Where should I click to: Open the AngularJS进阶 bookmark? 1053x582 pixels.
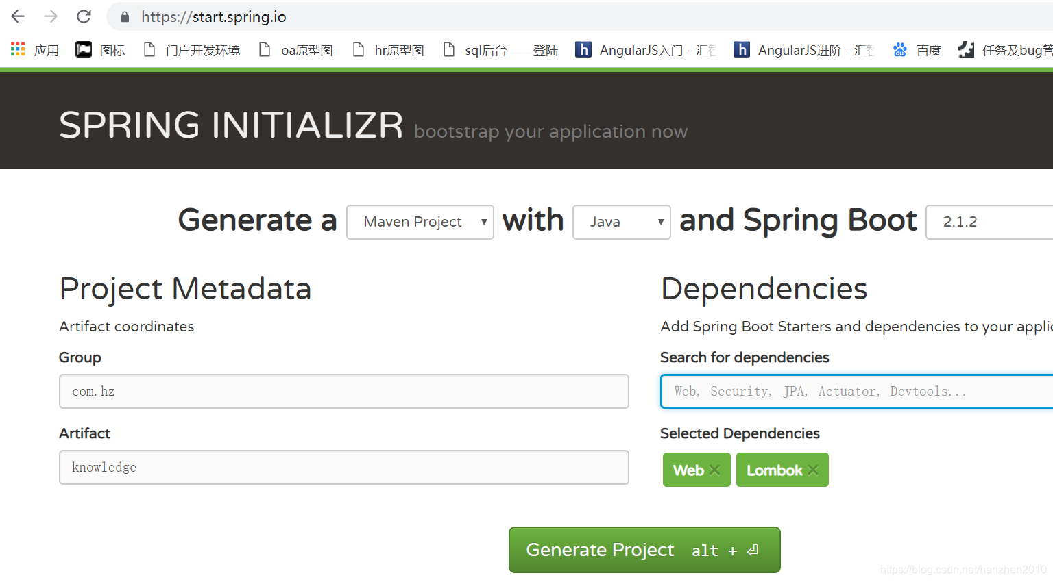pyautogui.click(x=803, y=50)
